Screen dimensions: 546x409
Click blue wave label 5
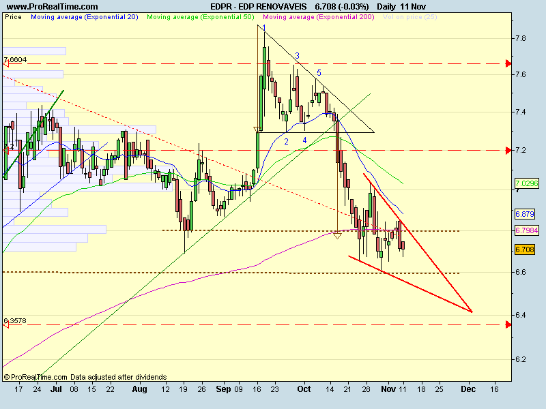(319, 73)
